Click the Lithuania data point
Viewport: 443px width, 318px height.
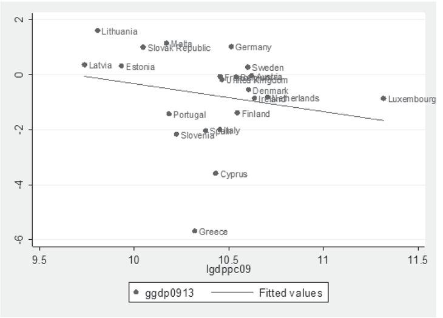(x=97, y=30)
